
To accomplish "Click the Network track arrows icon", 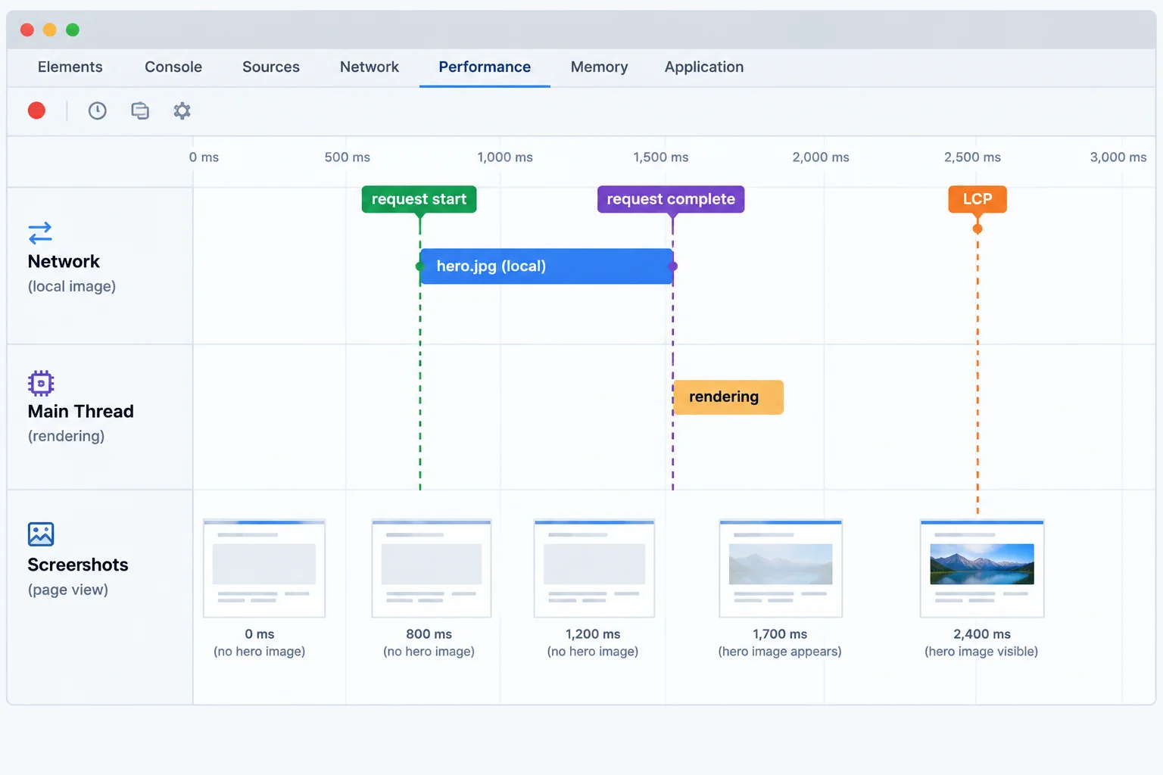I will [x=40, y=233].
